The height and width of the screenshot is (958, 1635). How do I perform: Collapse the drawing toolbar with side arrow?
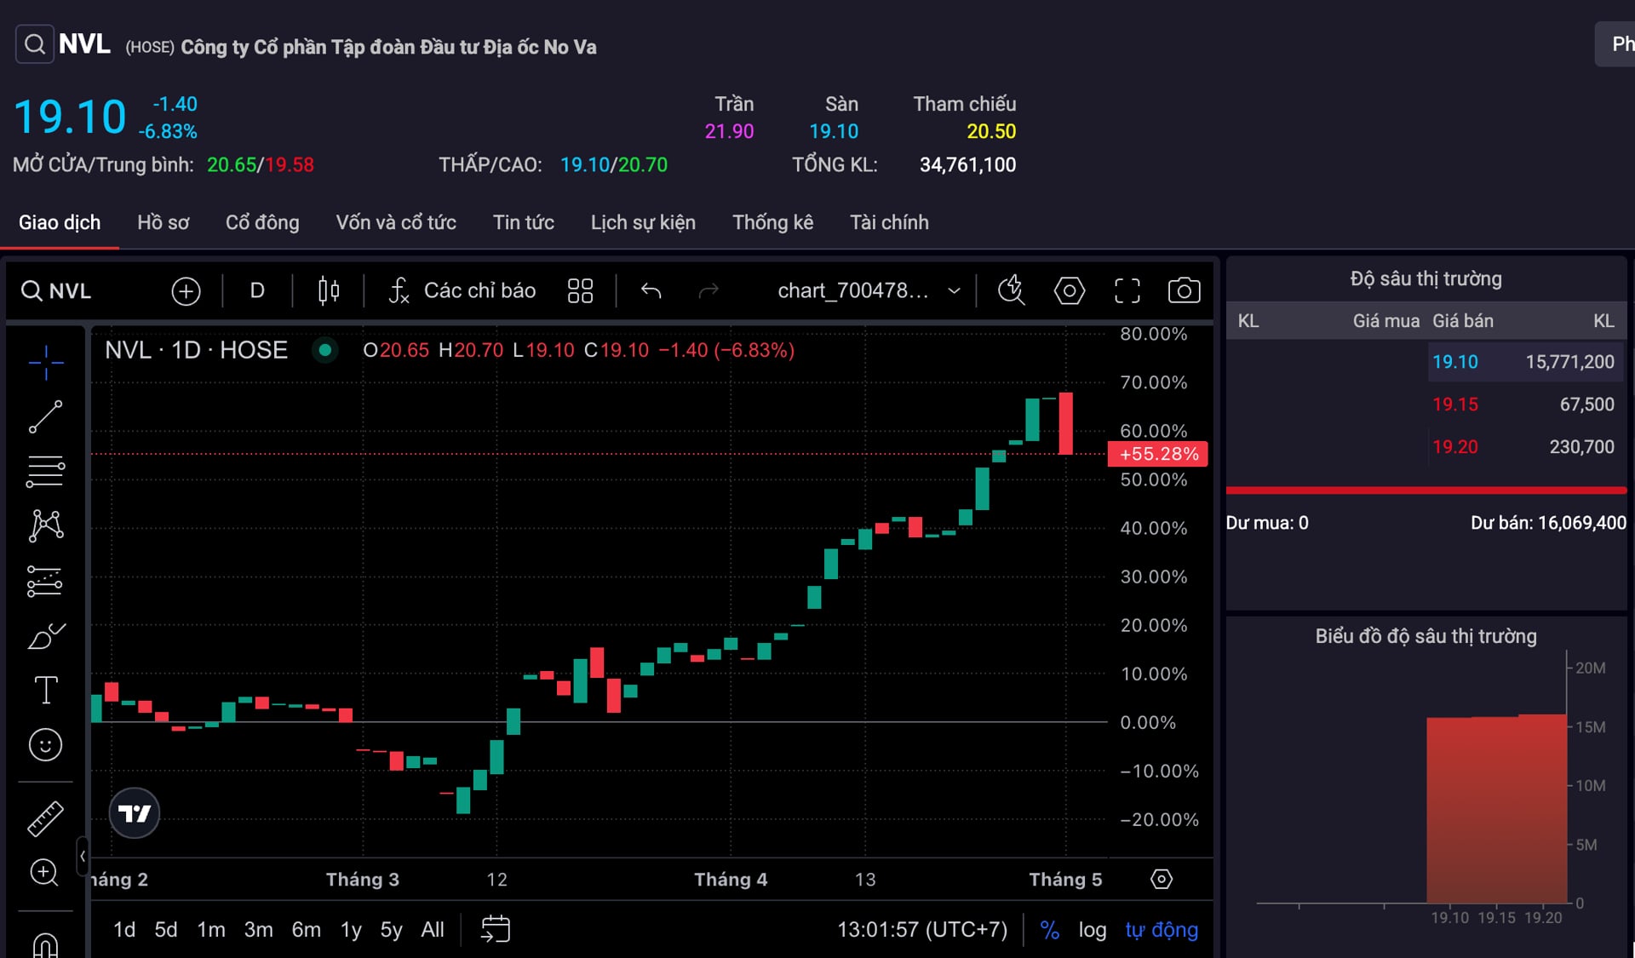click(83, 856)
